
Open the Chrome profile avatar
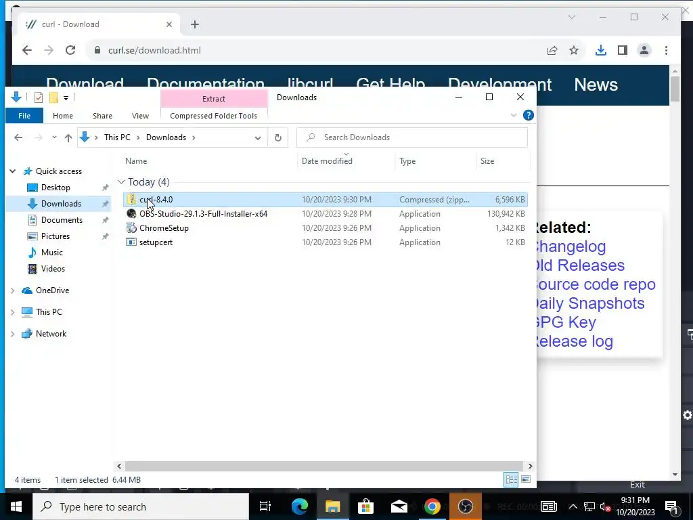pos(644,50)
